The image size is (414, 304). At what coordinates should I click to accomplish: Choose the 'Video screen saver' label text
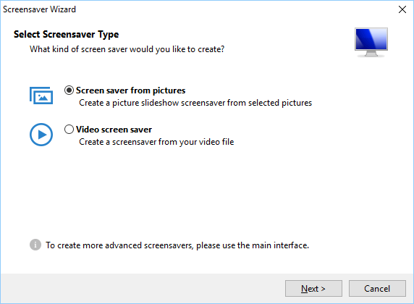114,130
